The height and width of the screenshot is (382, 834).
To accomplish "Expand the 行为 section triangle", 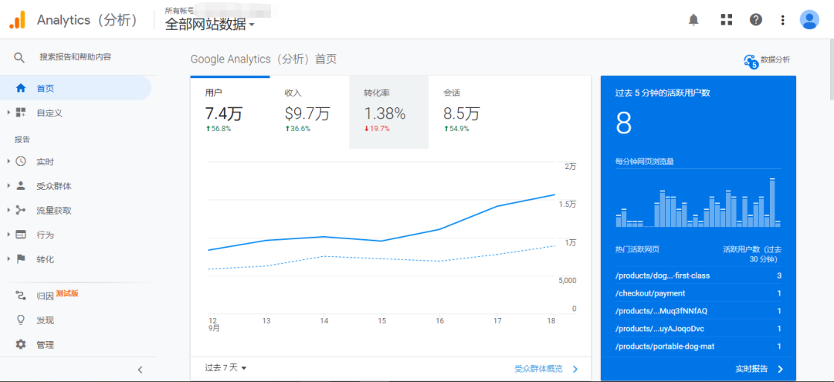I will tap(8, 235).
